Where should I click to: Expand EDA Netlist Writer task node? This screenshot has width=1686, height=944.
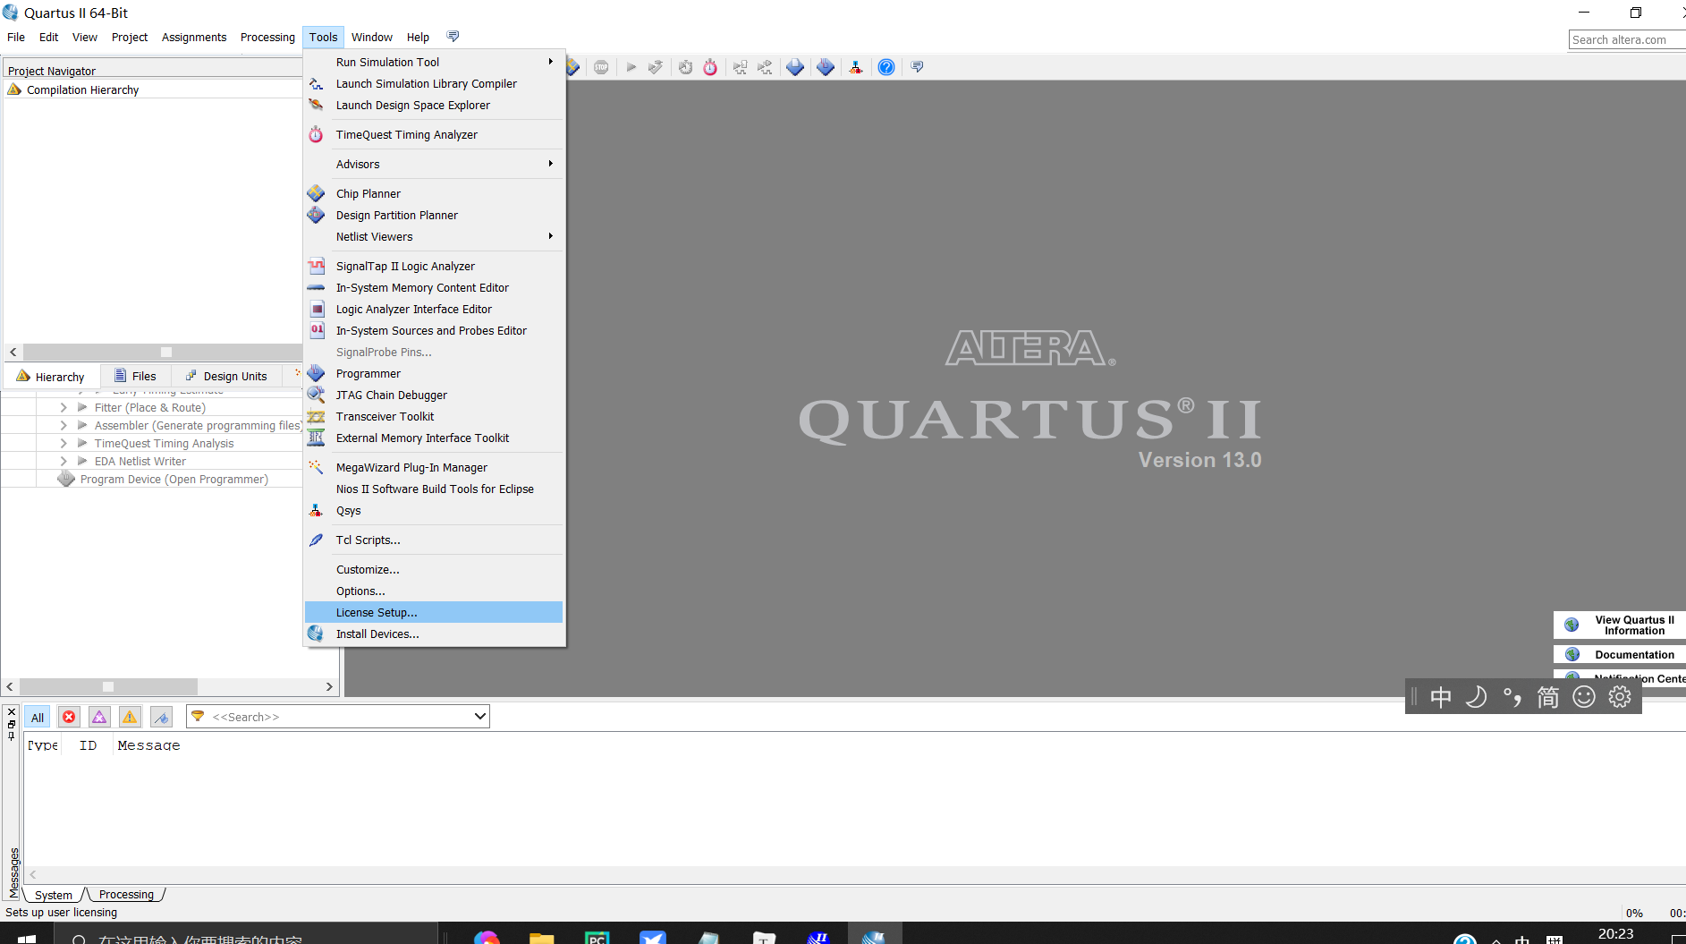64,462
